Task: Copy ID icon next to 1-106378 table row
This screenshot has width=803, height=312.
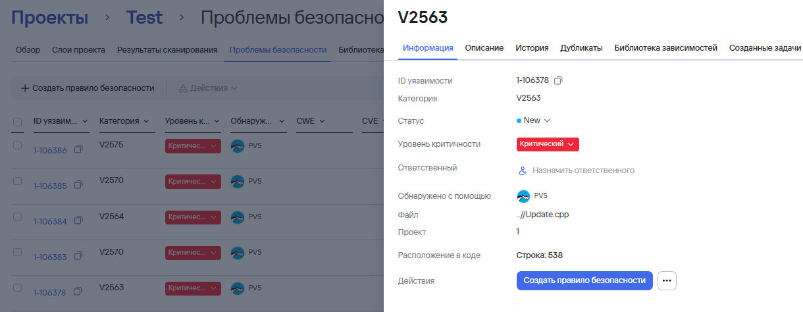Action: (x=78, y=292)
